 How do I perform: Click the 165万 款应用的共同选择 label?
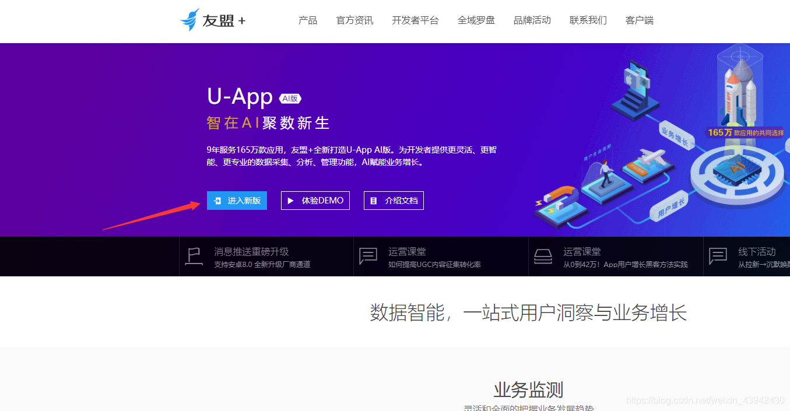(746, 132)
